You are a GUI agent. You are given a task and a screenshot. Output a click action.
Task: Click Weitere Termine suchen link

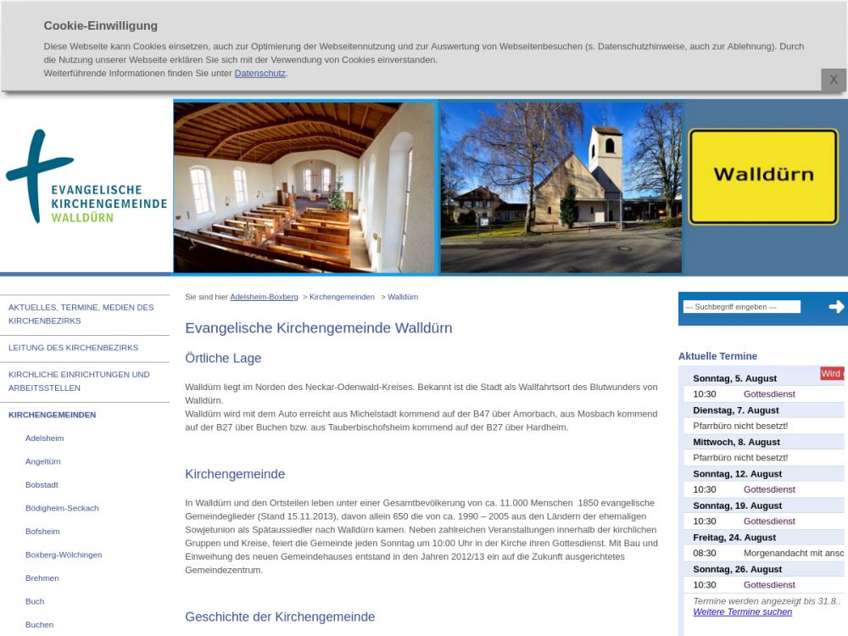coord(742,611)
